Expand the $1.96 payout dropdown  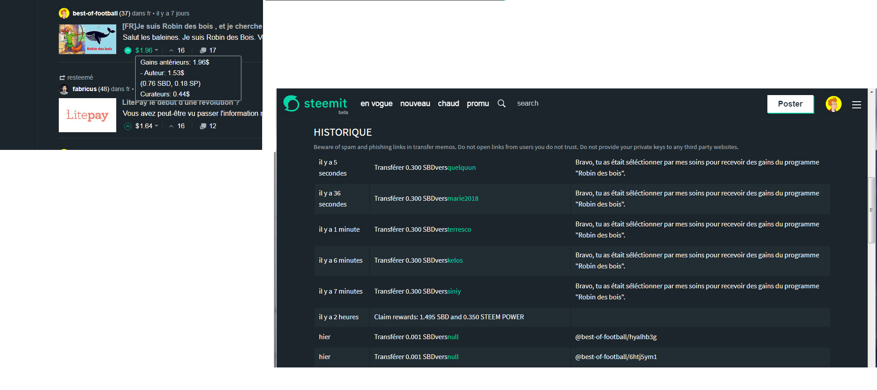147,50
